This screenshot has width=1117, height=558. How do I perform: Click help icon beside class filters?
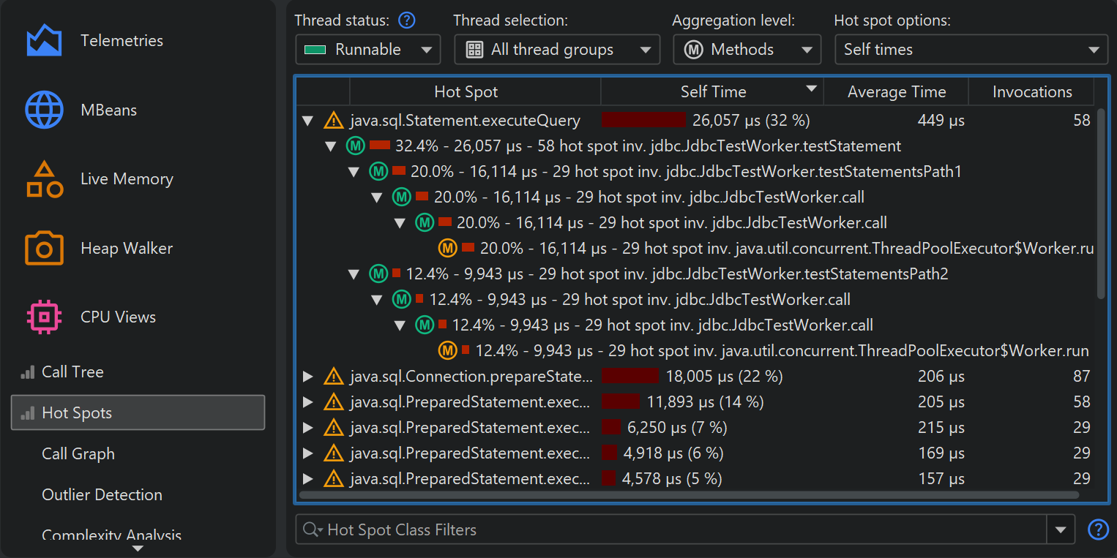(1098, 529)
